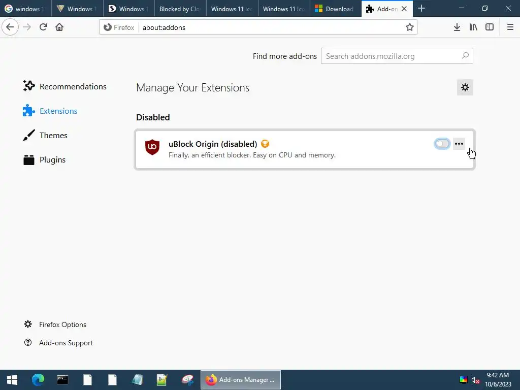Screen dimensions: 520x390
Task: Click the uBlock Origin (disabled) title
Action: (x=213, y=144)
